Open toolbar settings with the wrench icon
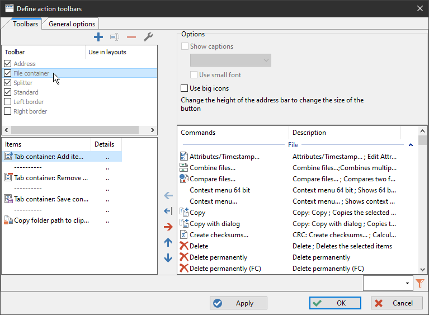The height and width of the screenshot is (315, 429). pyautogui.click(x=148, y=37)
